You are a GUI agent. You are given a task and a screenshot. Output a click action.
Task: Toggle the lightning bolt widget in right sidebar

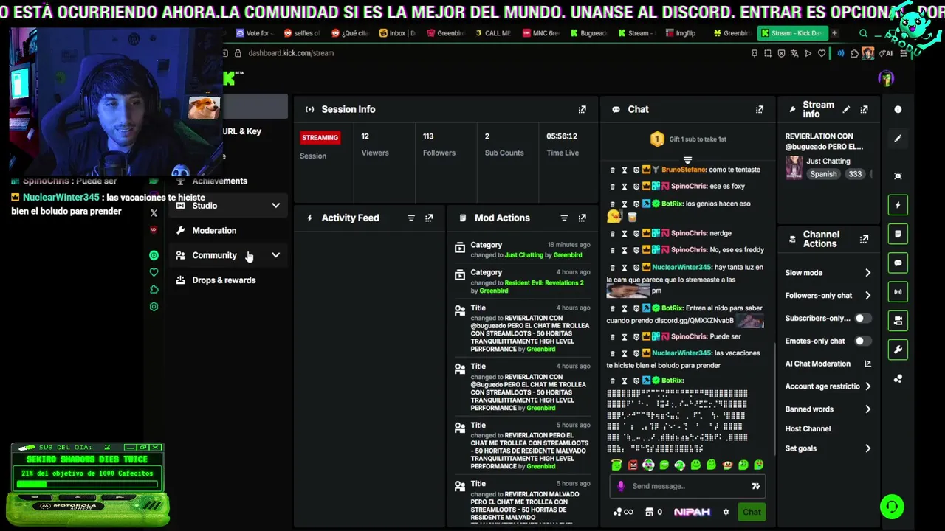tap(898, 205)
